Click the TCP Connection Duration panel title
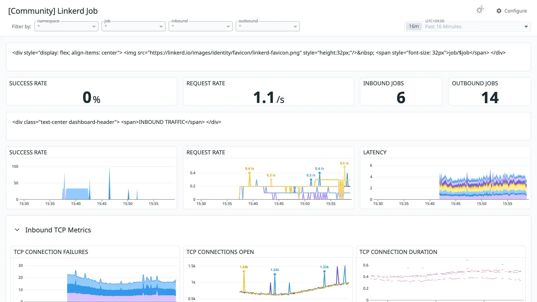Viewport: 537px width, 302px height. 398,252
